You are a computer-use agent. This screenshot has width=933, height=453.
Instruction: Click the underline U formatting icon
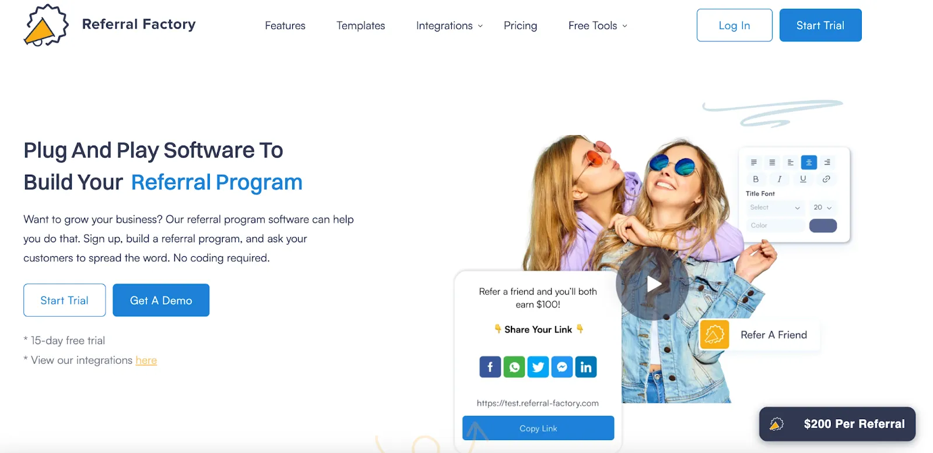click(x=803, y=179)
